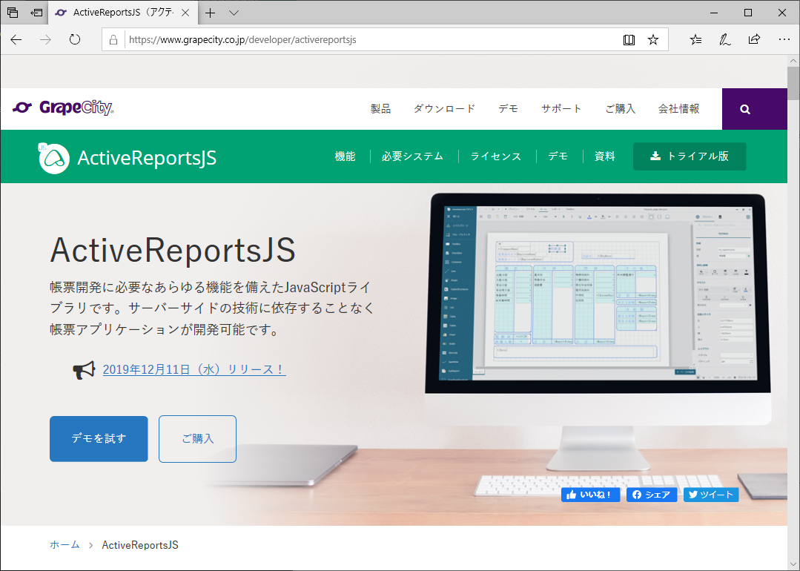Open the top ご購入 menu
The height and width of the screenshot is (571, 800).
(620, 109)
